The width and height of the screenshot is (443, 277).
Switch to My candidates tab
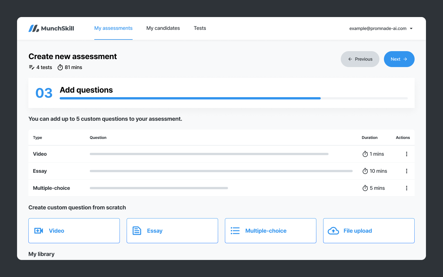[163, 28]
